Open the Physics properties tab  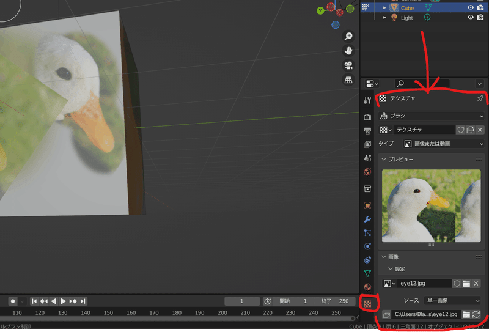367,246
